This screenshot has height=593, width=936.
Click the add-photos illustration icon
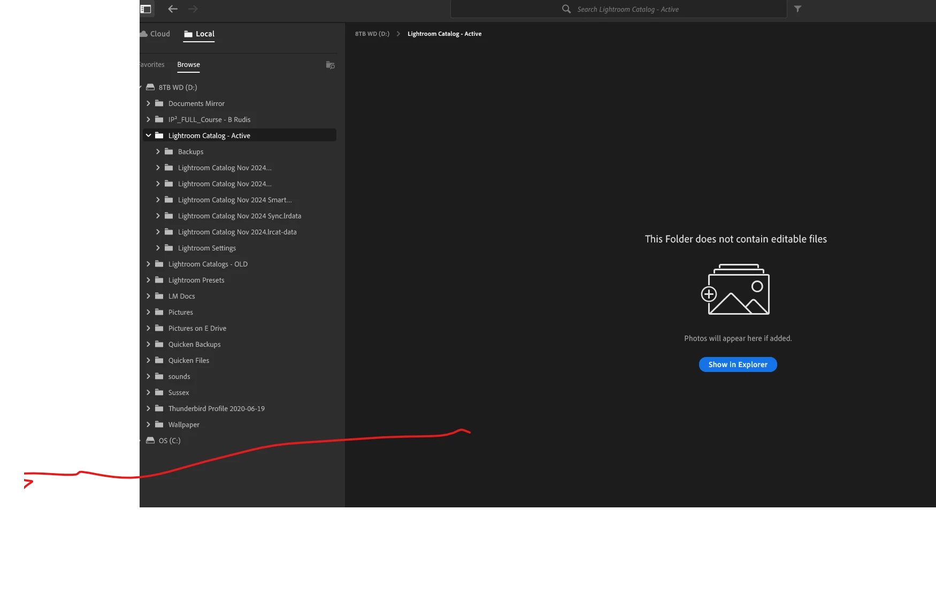coord(736,290)
